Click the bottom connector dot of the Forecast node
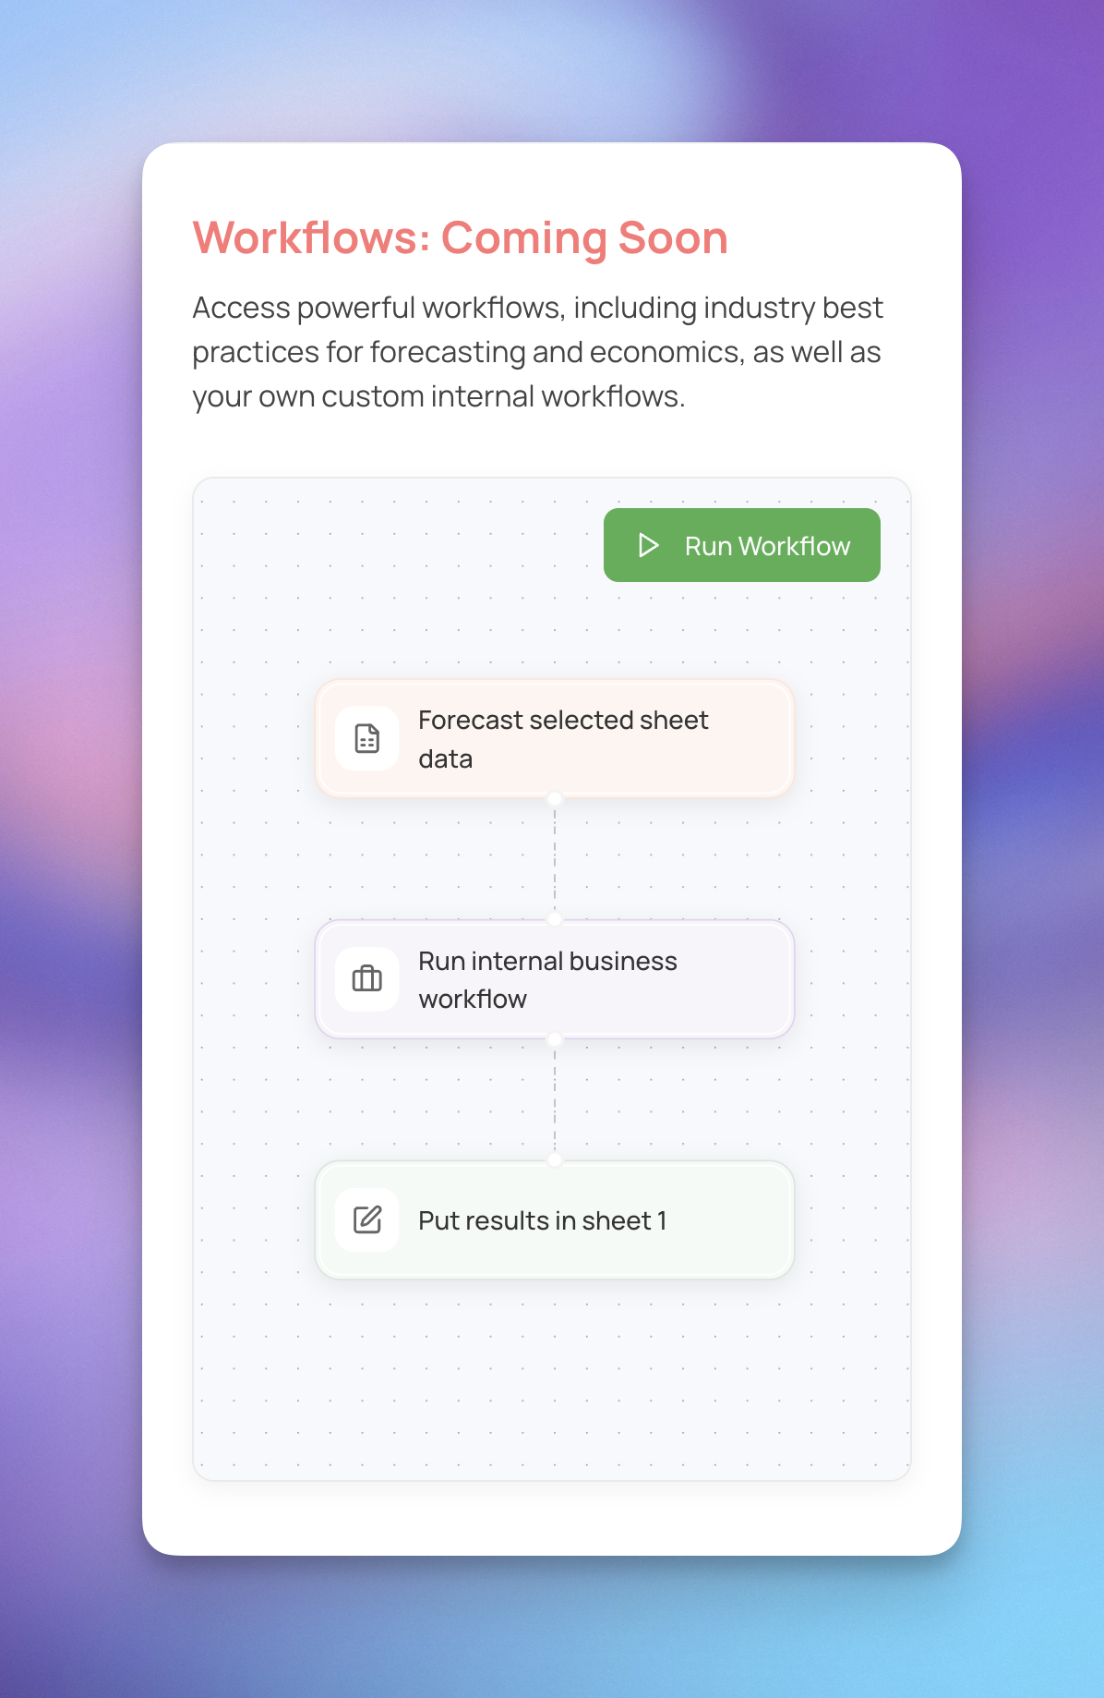 click(x=555, y=798)
